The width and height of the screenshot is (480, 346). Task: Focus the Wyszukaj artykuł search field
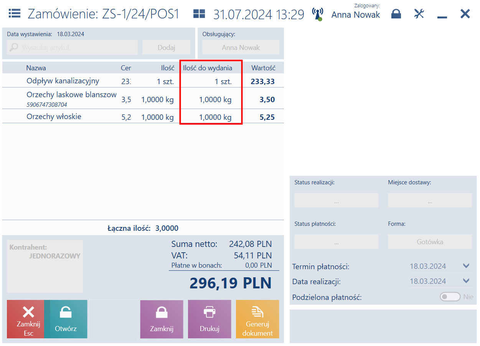pos(73,48)
